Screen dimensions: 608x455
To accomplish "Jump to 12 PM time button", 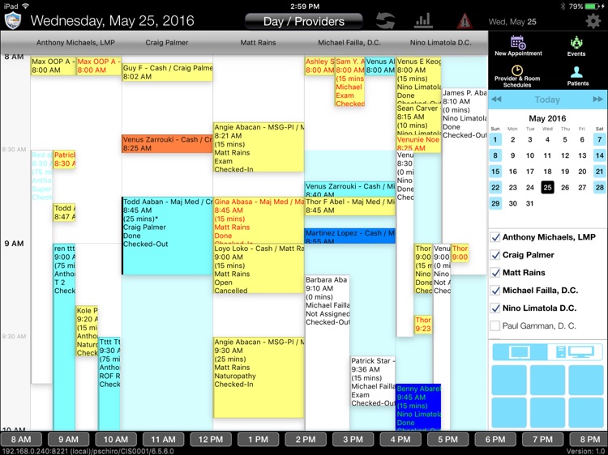I will [211, 440].
